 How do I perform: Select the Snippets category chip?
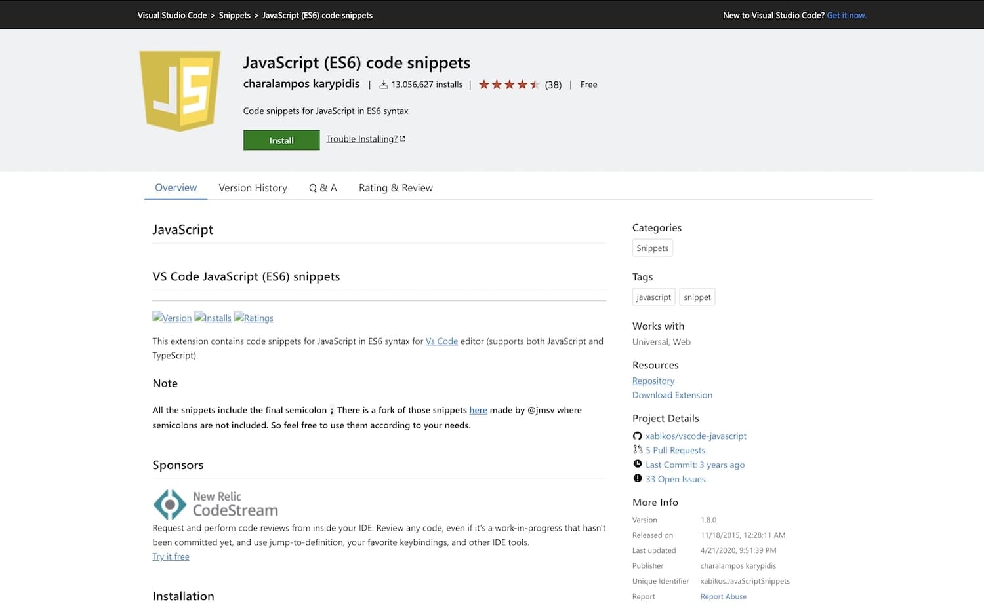click(x=653, y=248)
